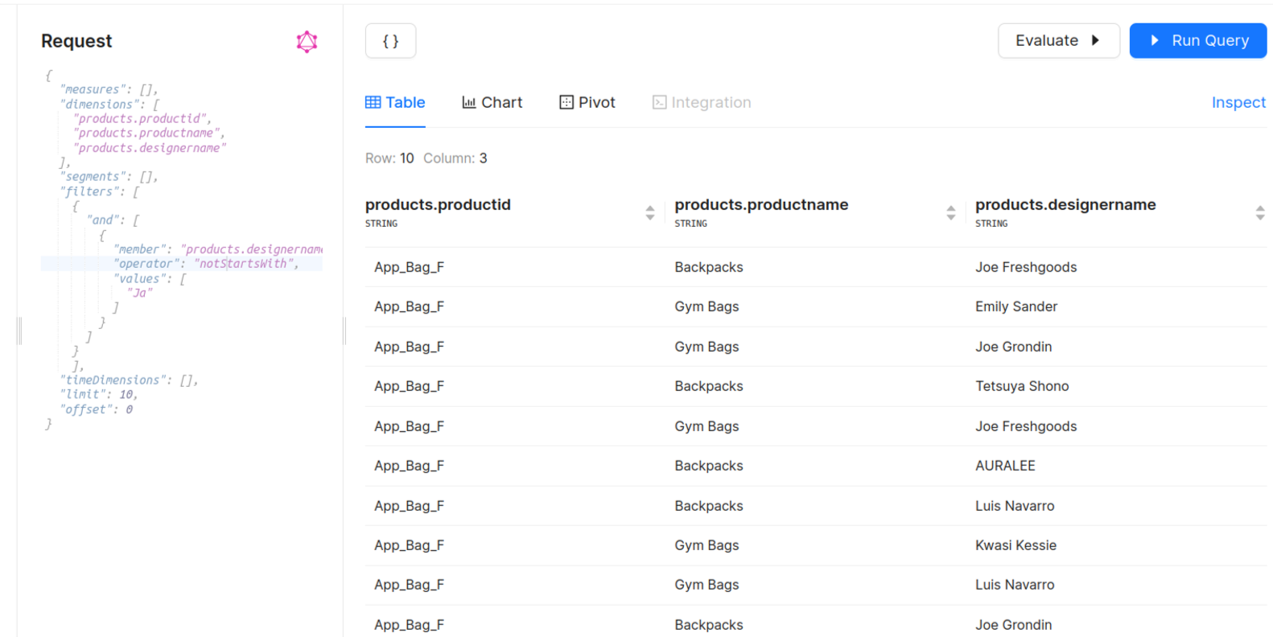Click the Table grid icon
1273x637 pixels.
click(373, 102)
